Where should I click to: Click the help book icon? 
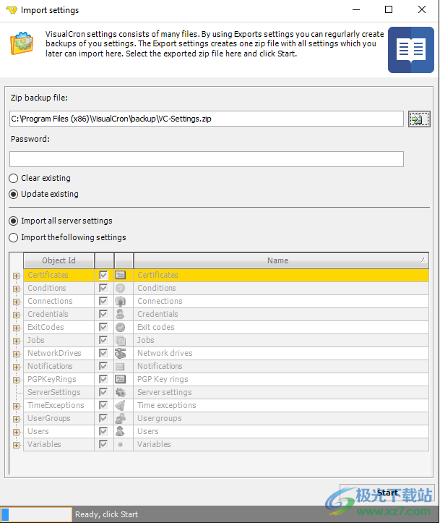(x=410, y=50)
